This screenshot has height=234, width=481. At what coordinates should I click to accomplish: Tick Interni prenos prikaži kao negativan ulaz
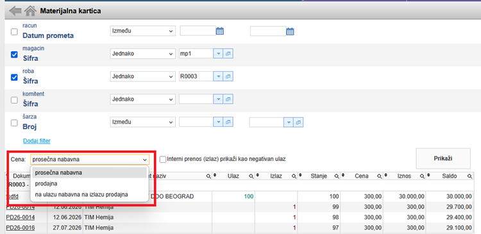(x=163, y=159)
